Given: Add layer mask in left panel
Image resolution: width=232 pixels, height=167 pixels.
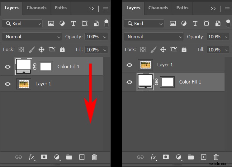Looking at the screenshot, I should (44, 157).
